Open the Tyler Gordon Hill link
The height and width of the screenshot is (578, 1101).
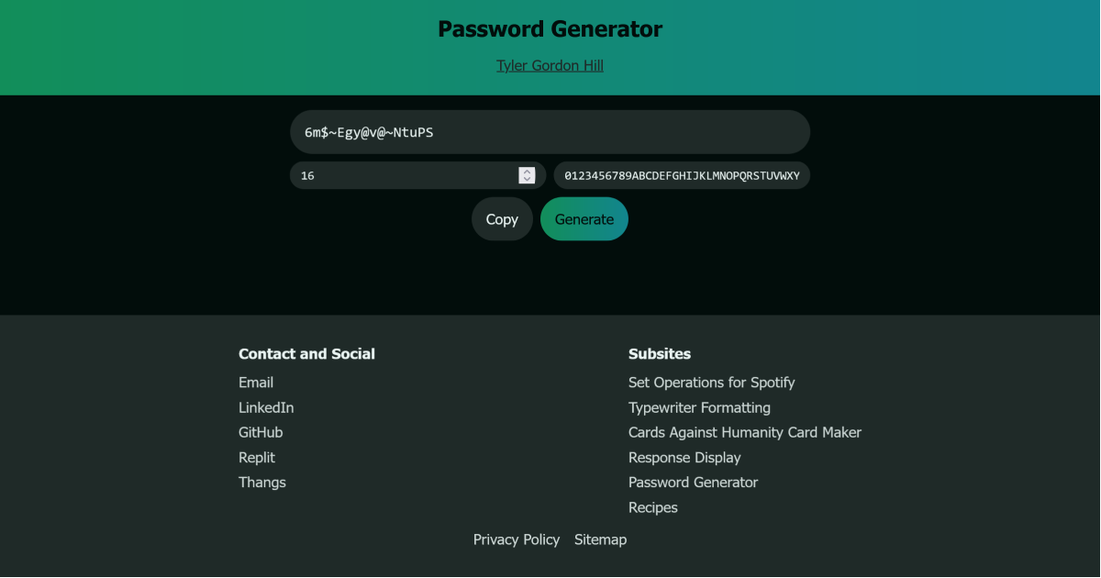tap(550, 65)
